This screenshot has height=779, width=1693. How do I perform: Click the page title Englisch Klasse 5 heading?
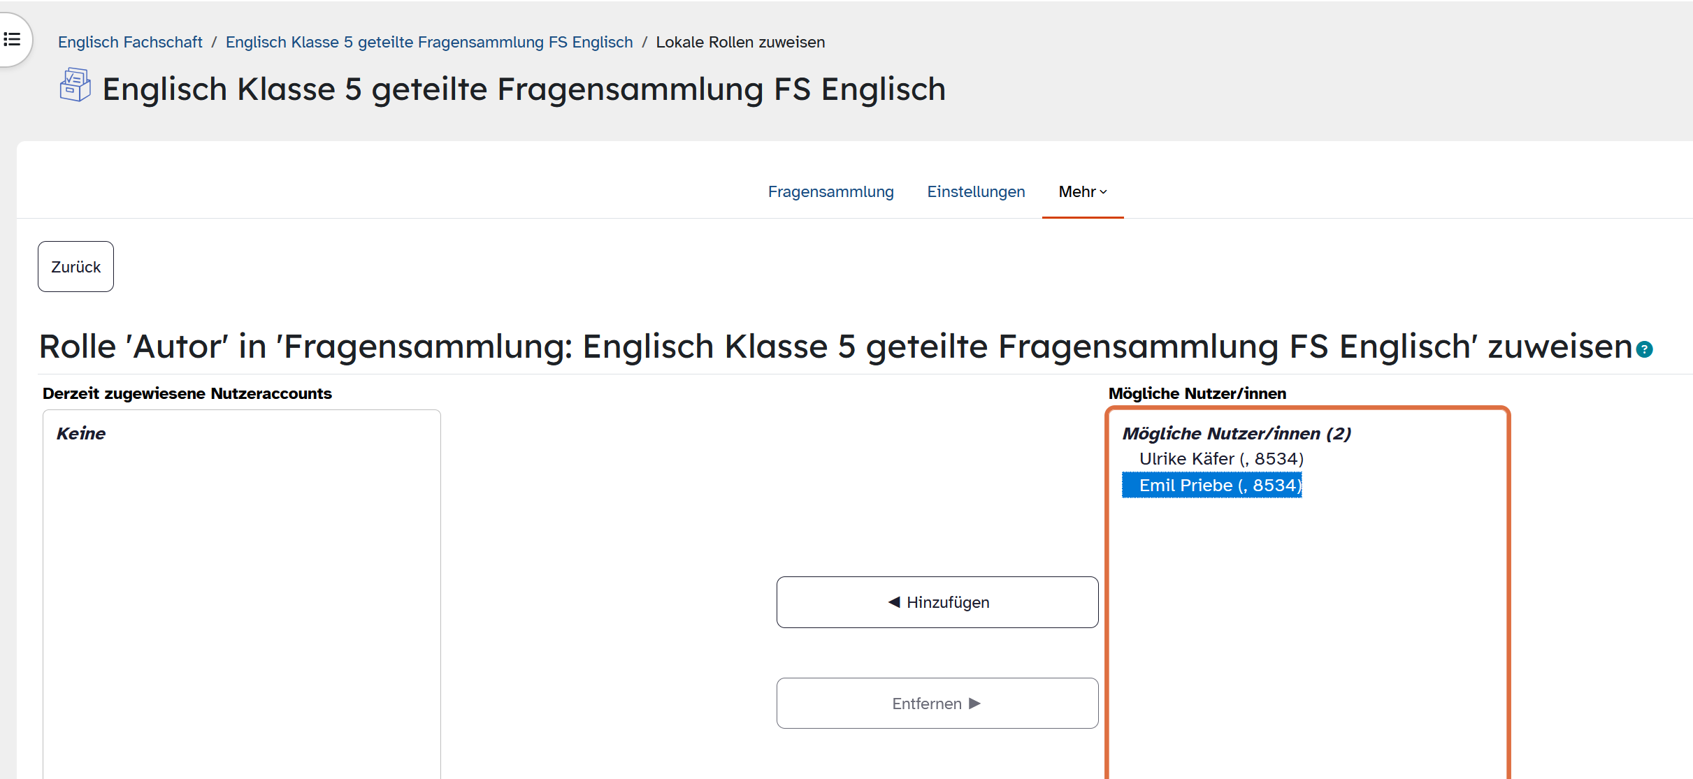(x=524, y=89)
